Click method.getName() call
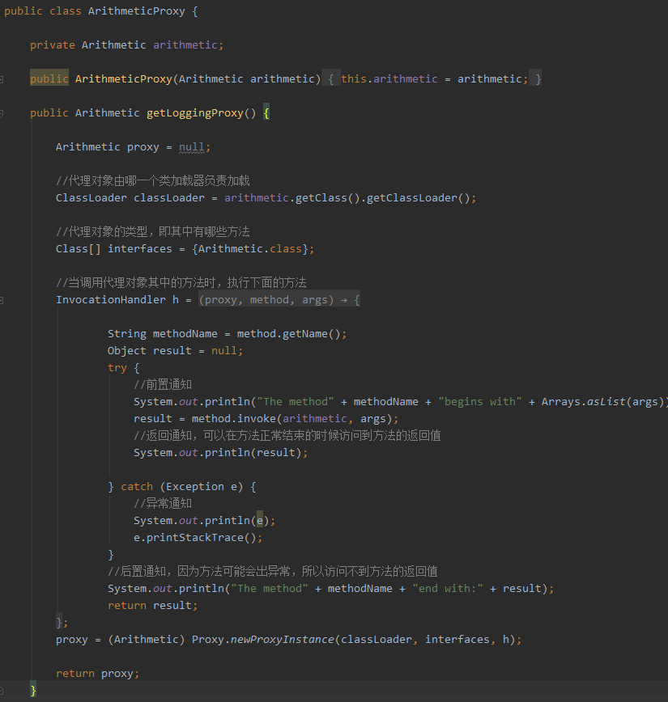Screen dimensions: 668x702 coord(289,334)
